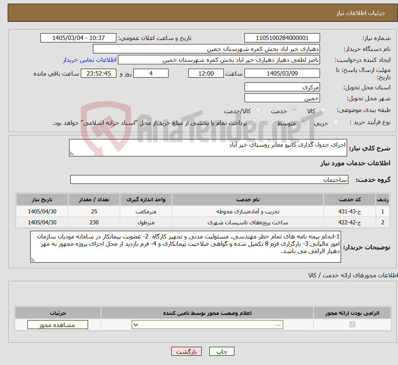
Task: Select the جزیی purchase type radio
Action: (335, 122)
